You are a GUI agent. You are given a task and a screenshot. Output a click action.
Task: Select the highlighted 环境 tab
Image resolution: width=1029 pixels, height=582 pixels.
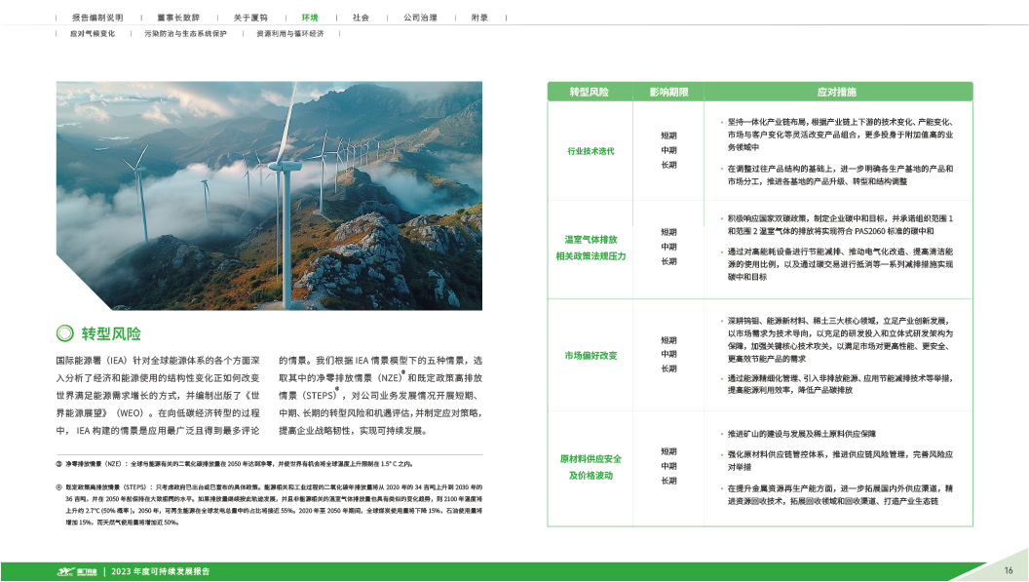coord(310,18)
